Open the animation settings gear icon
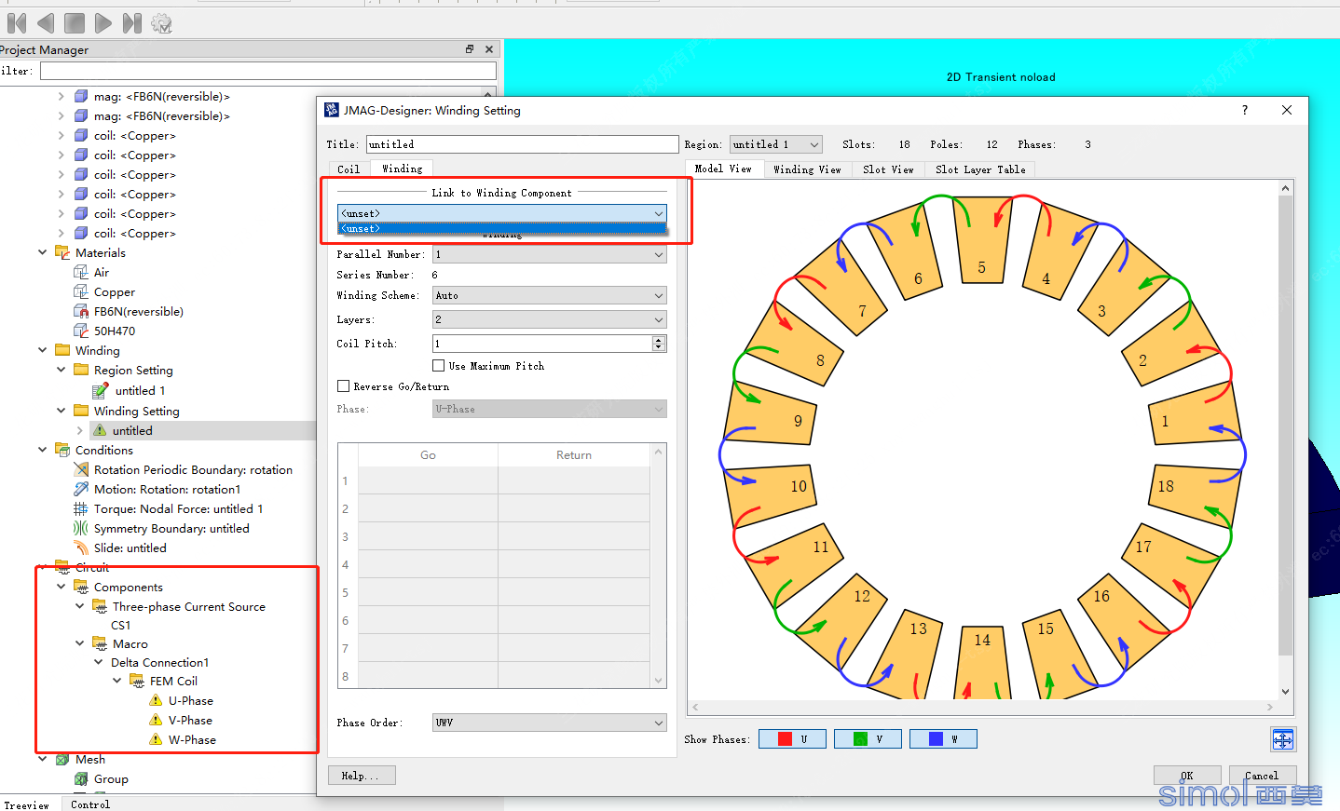Viewport: 1340px width, 811px height. [161, 23]
